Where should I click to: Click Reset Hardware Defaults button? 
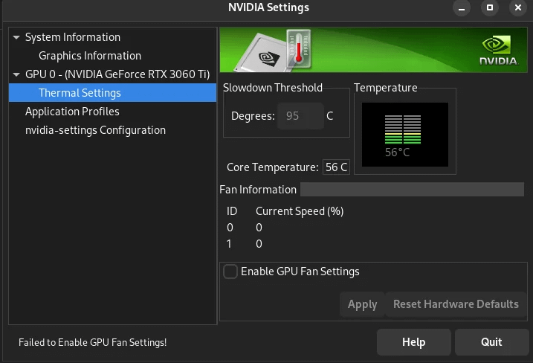[456, 304]
